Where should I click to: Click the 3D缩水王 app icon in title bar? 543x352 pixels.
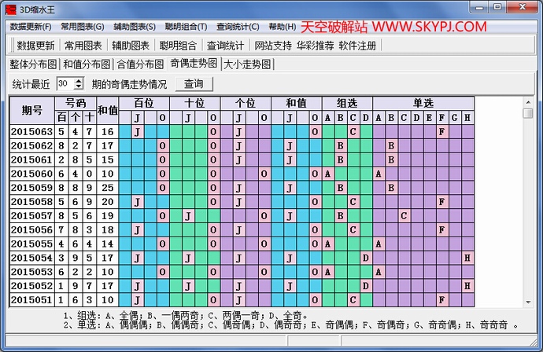[9, 9]
